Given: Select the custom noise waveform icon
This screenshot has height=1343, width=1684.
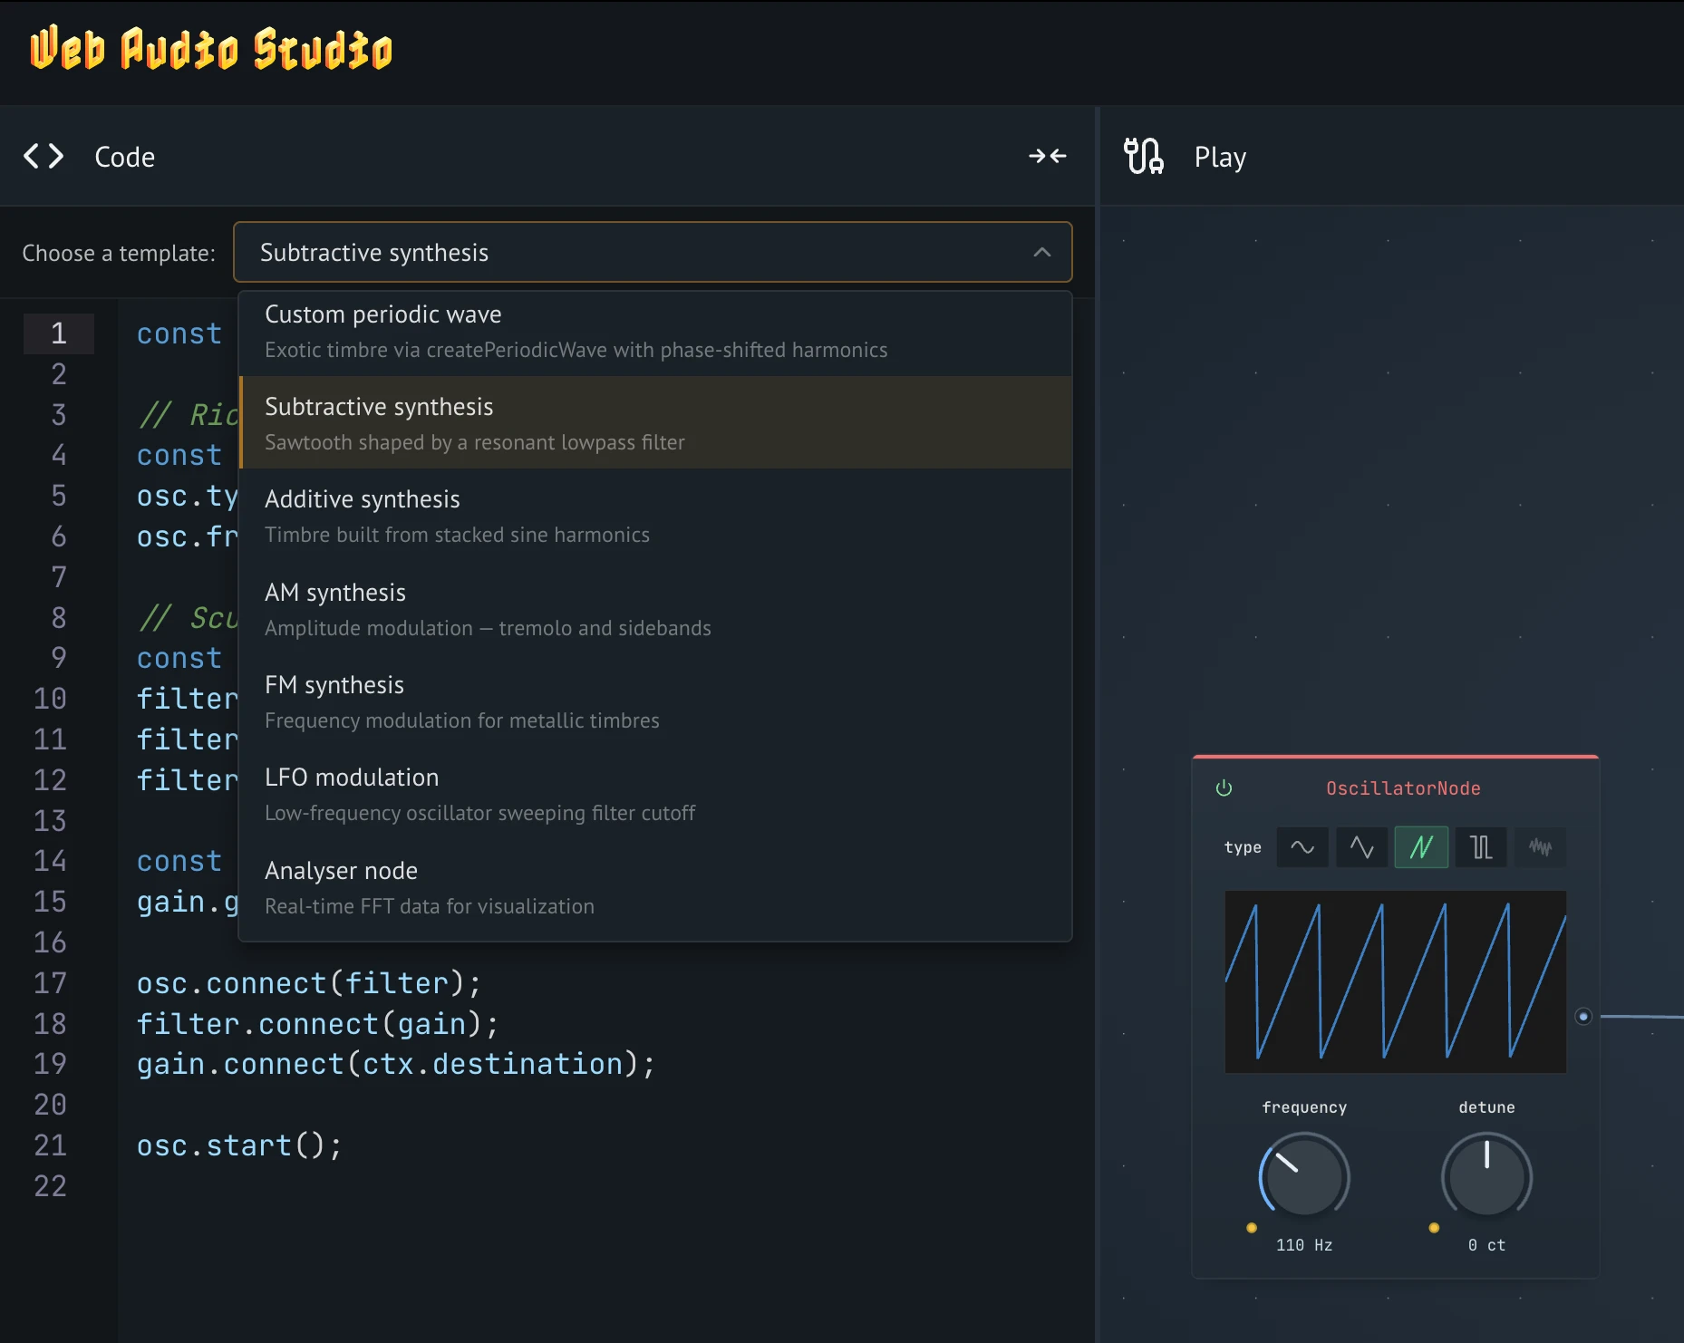Looking at the screenshot, I should coord(1540,847).
